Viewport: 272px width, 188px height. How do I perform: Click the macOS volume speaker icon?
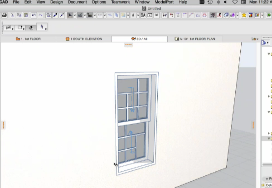[x=225, y=2]
